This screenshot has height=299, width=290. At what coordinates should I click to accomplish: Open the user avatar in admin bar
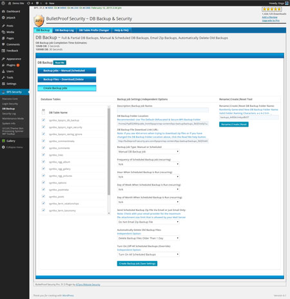point(287,3)
